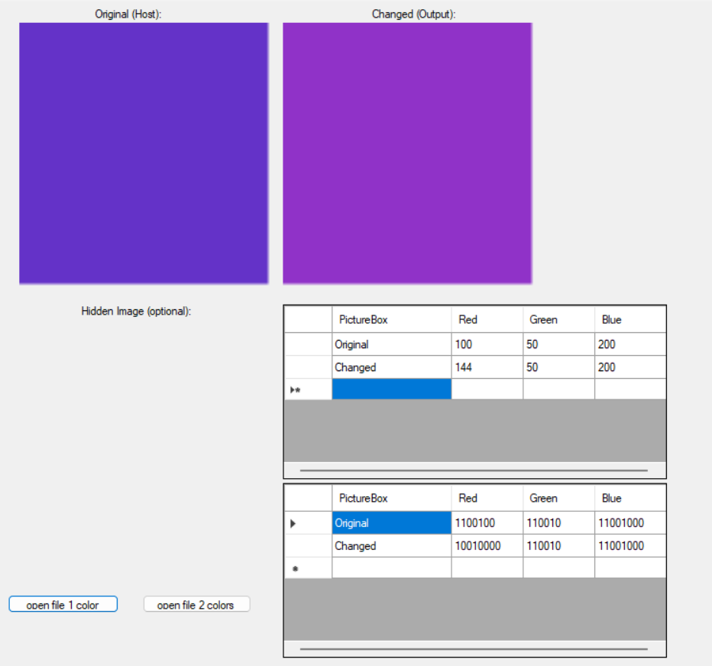Select the binary cell 1100100

[x=487, y=523]
